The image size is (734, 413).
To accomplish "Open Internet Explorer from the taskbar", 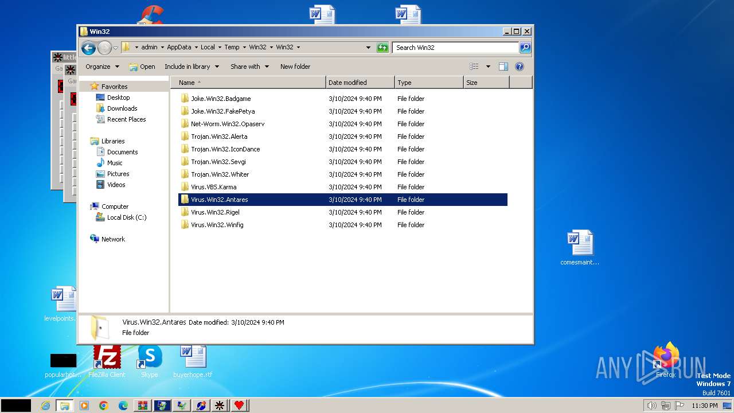I will 45,406.
